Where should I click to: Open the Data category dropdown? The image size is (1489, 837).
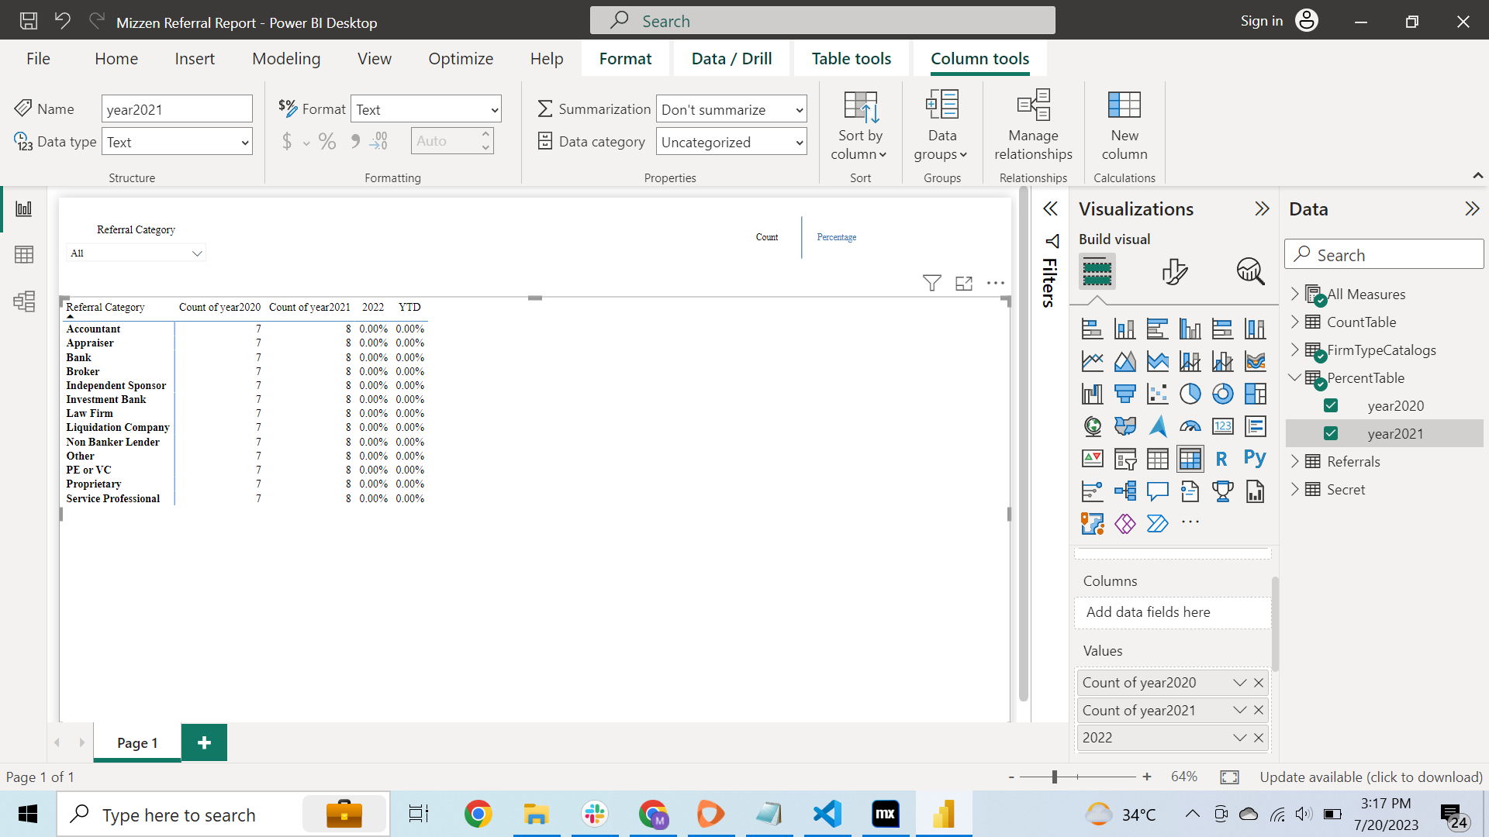(731, 142)
